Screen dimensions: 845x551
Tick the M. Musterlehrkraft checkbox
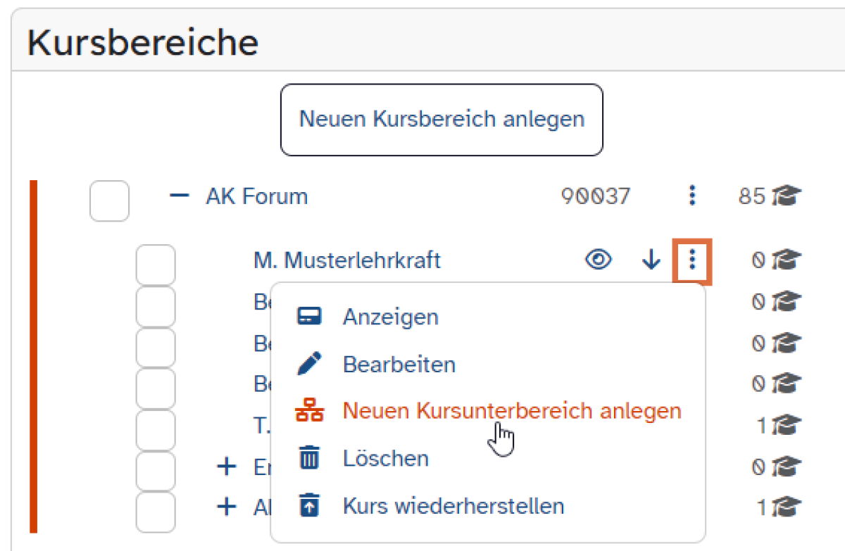pyautogui.click(x=155, y=265)
